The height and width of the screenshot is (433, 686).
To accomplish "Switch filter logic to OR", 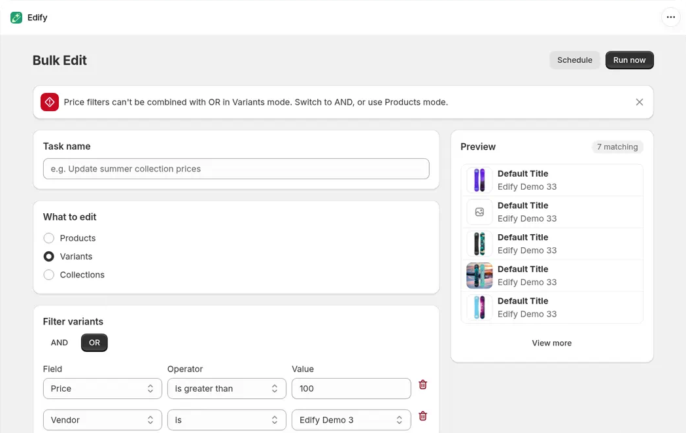I will (x=94, y=343).
